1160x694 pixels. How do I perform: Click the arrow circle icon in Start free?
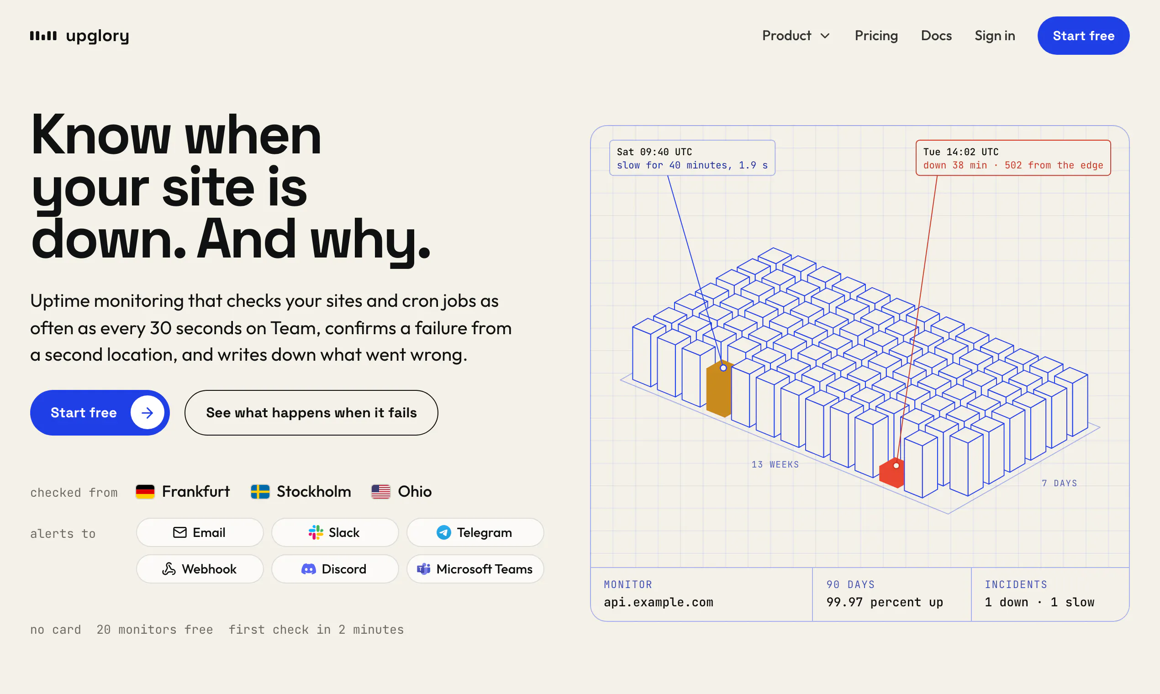pos(148,412)
